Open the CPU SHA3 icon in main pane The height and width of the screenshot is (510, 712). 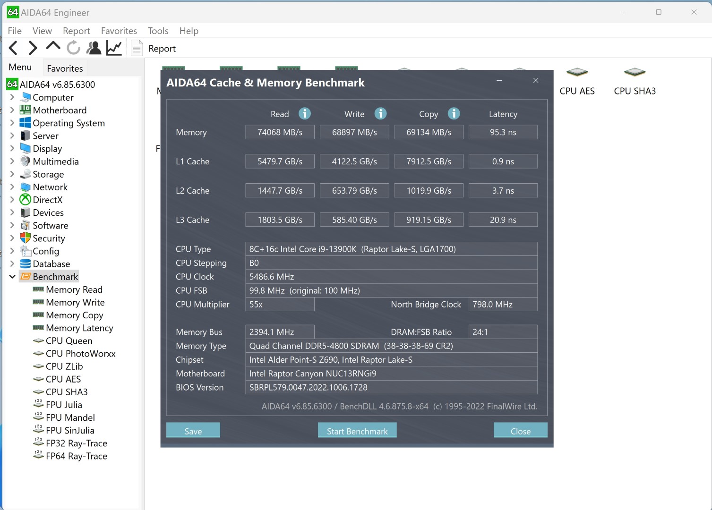tap(635, 72)
